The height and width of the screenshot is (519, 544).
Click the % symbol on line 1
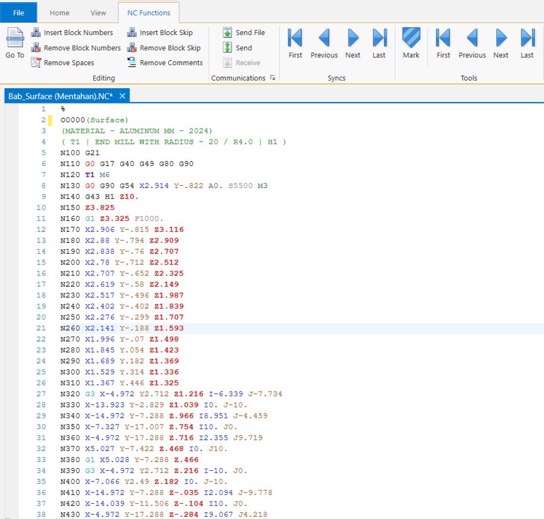[63, 109]
